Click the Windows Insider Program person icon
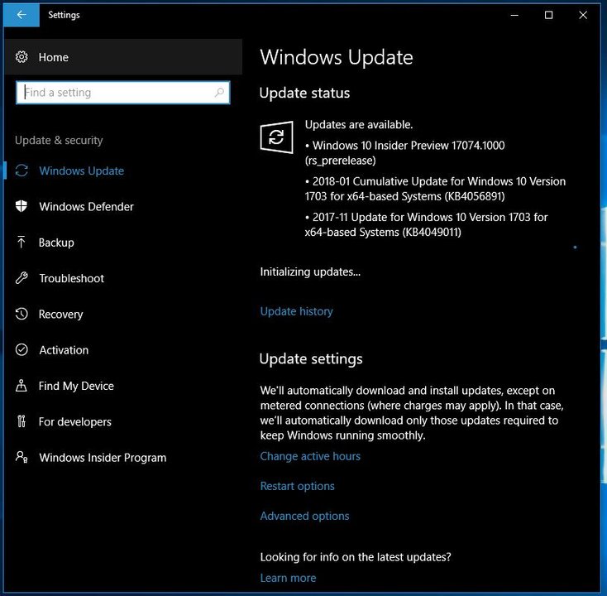Image resolution: width=607 pixels, height=596 pixels. click(22, 457)
